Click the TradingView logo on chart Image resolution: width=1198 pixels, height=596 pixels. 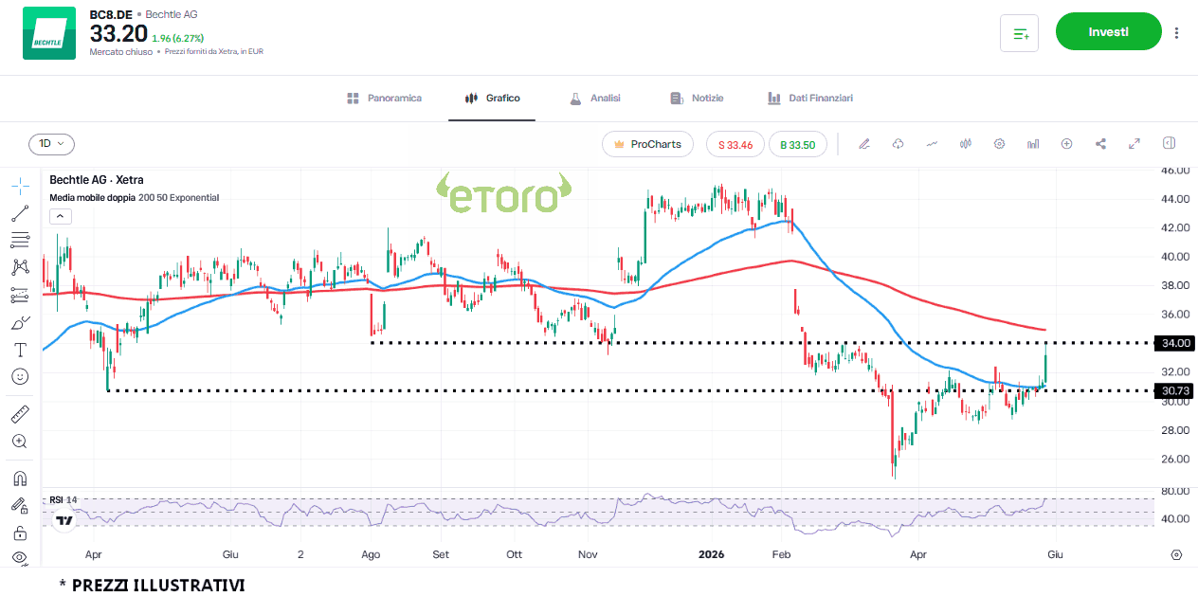(65, 520)
